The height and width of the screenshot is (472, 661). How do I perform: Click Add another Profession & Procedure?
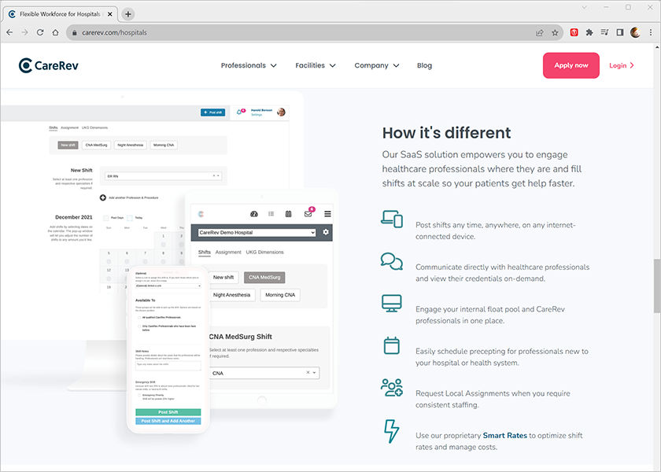point(129,197)
